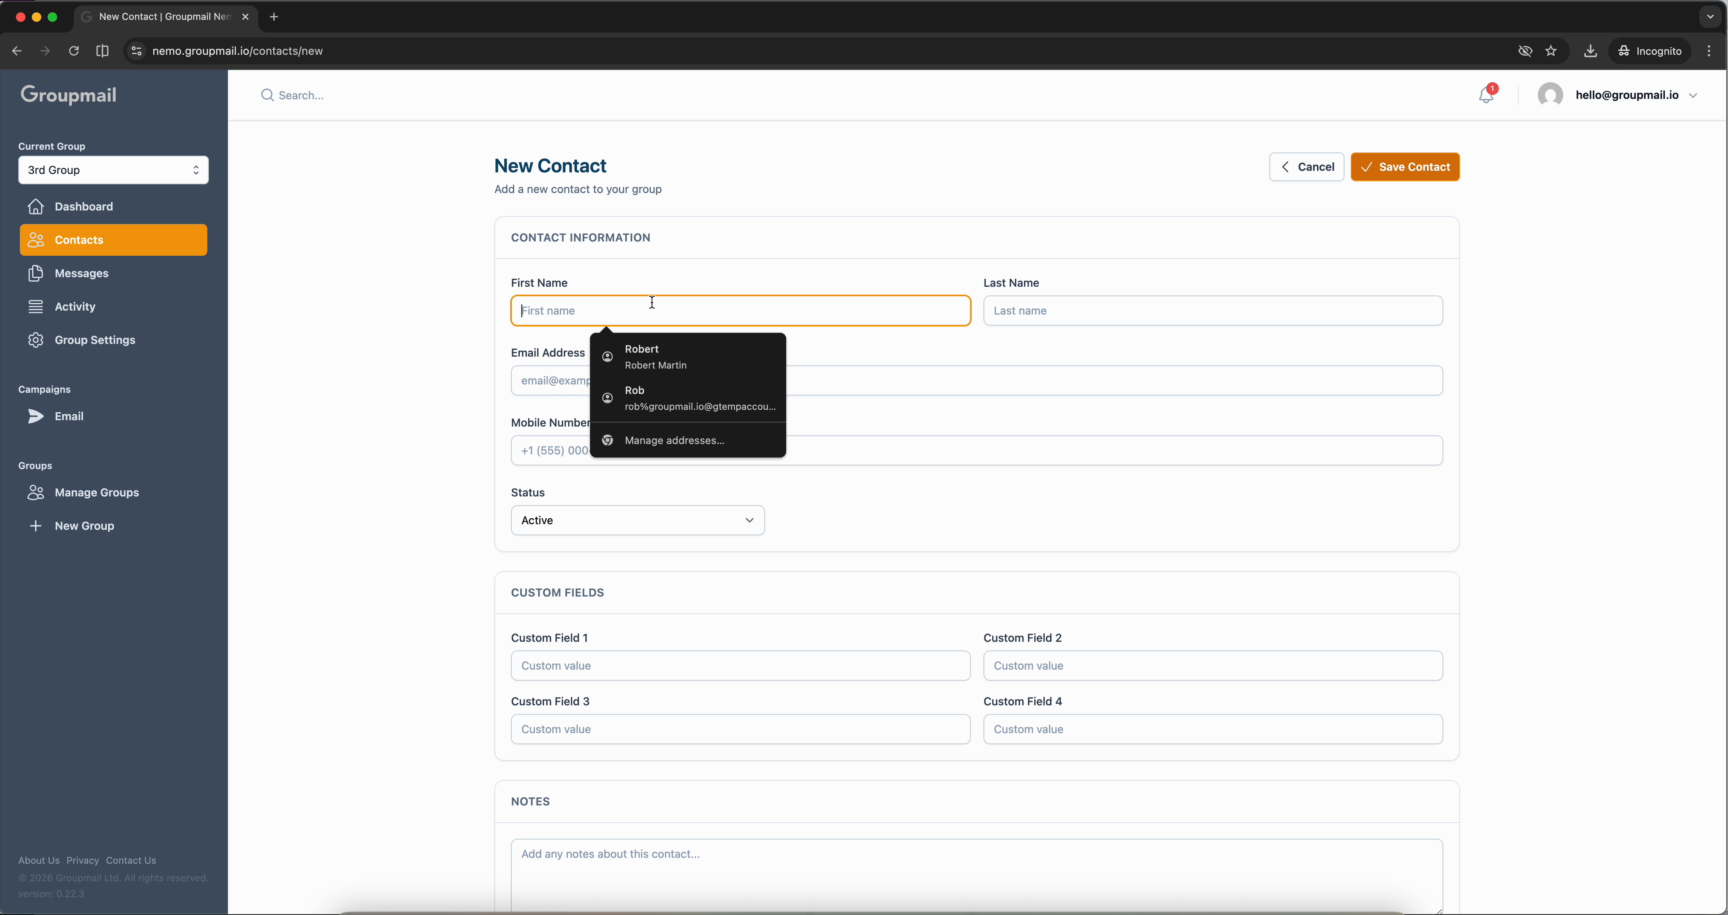Click into the Last Name field
This screenshot has width=1728, height=915.
point(1212,311)
